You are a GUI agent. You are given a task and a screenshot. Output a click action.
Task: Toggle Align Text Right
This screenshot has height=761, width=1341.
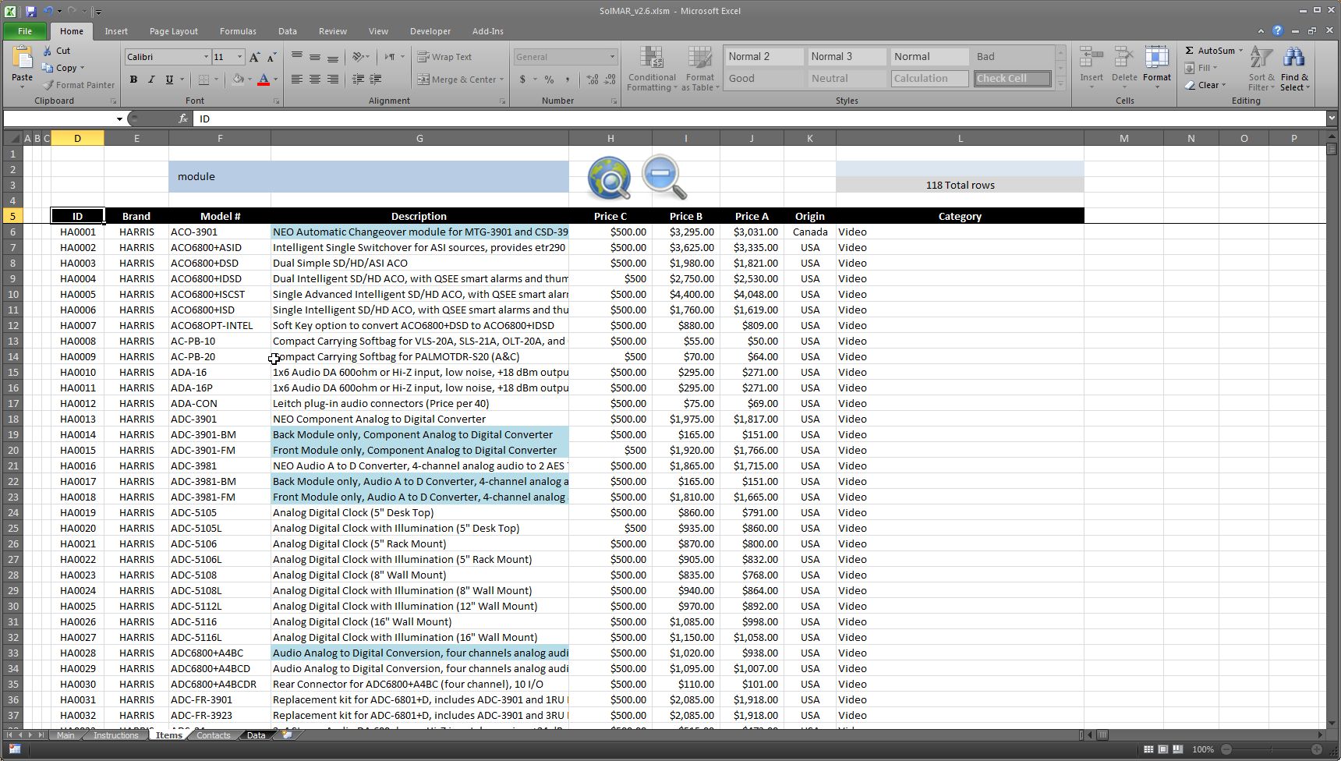333,79
